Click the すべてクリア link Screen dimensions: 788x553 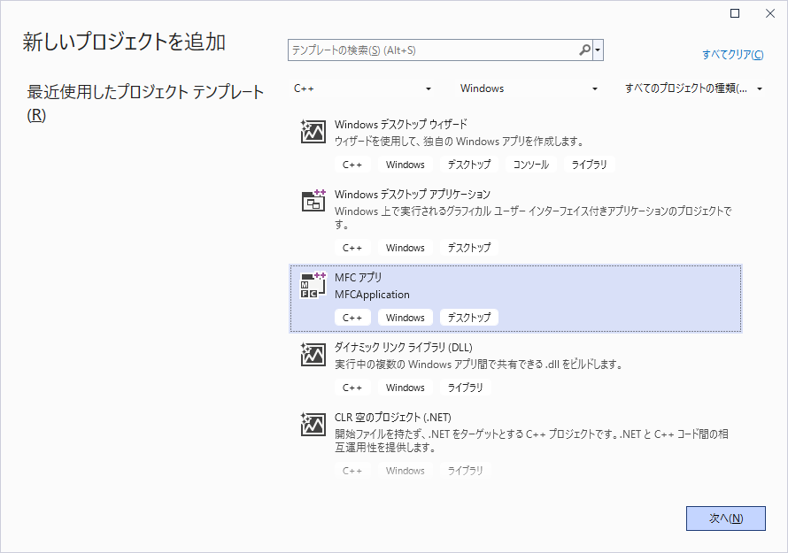732,55
